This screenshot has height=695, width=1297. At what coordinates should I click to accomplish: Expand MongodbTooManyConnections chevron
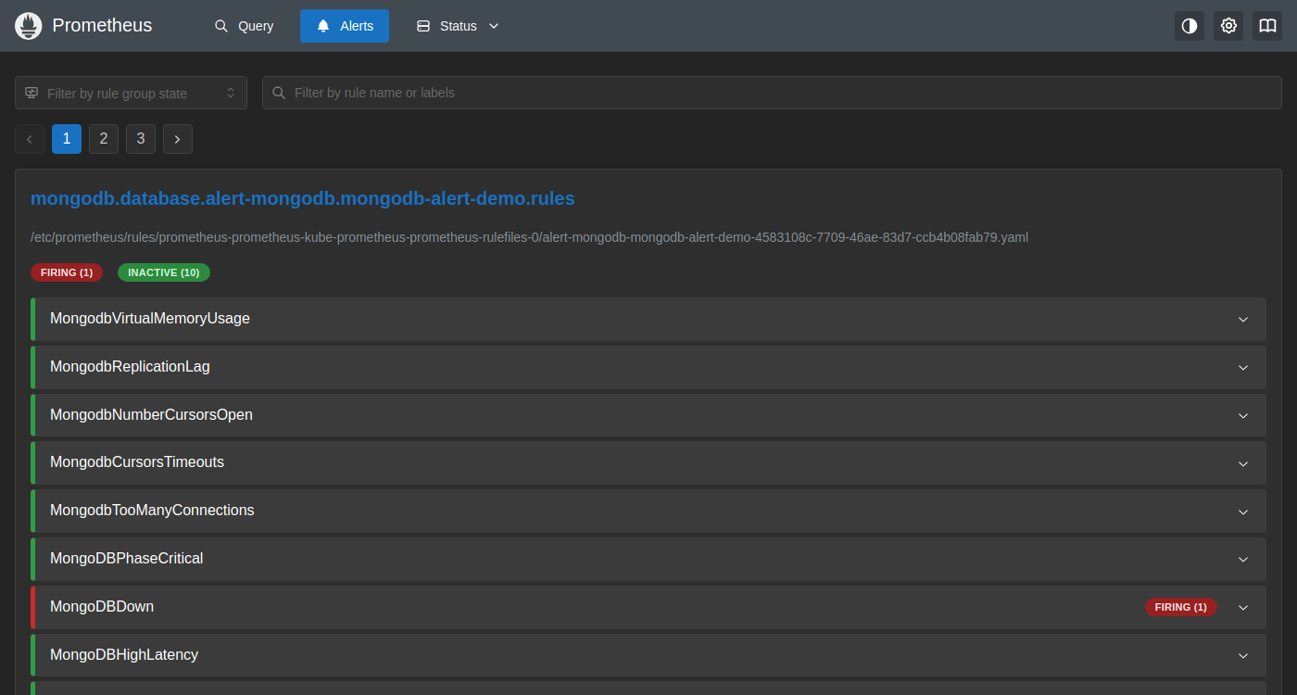point(1243,511)
